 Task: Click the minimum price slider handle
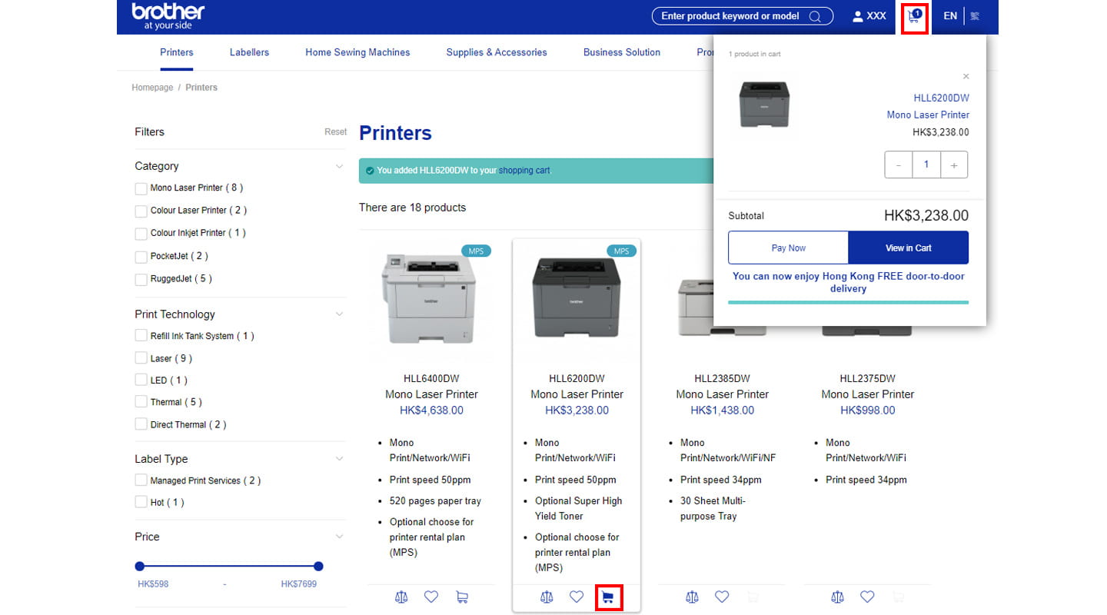[139, 567]
